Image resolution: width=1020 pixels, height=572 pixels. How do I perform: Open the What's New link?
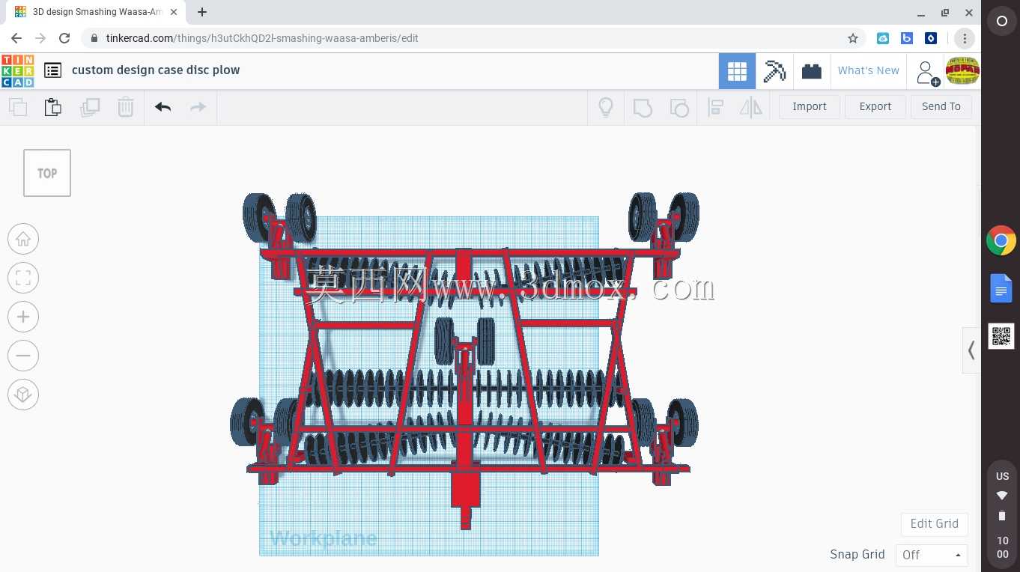pyautogui.click(x=869, y=70)
